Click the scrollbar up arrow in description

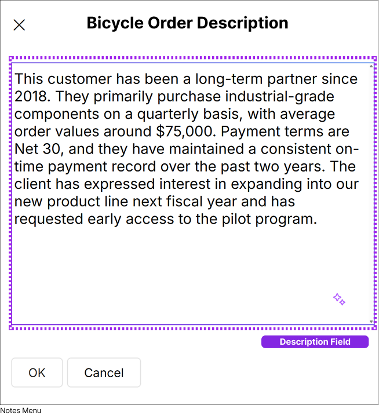pos(371,66)
